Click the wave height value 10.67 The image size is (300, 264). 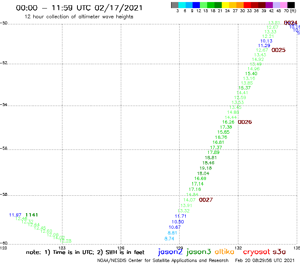point(175,227)
